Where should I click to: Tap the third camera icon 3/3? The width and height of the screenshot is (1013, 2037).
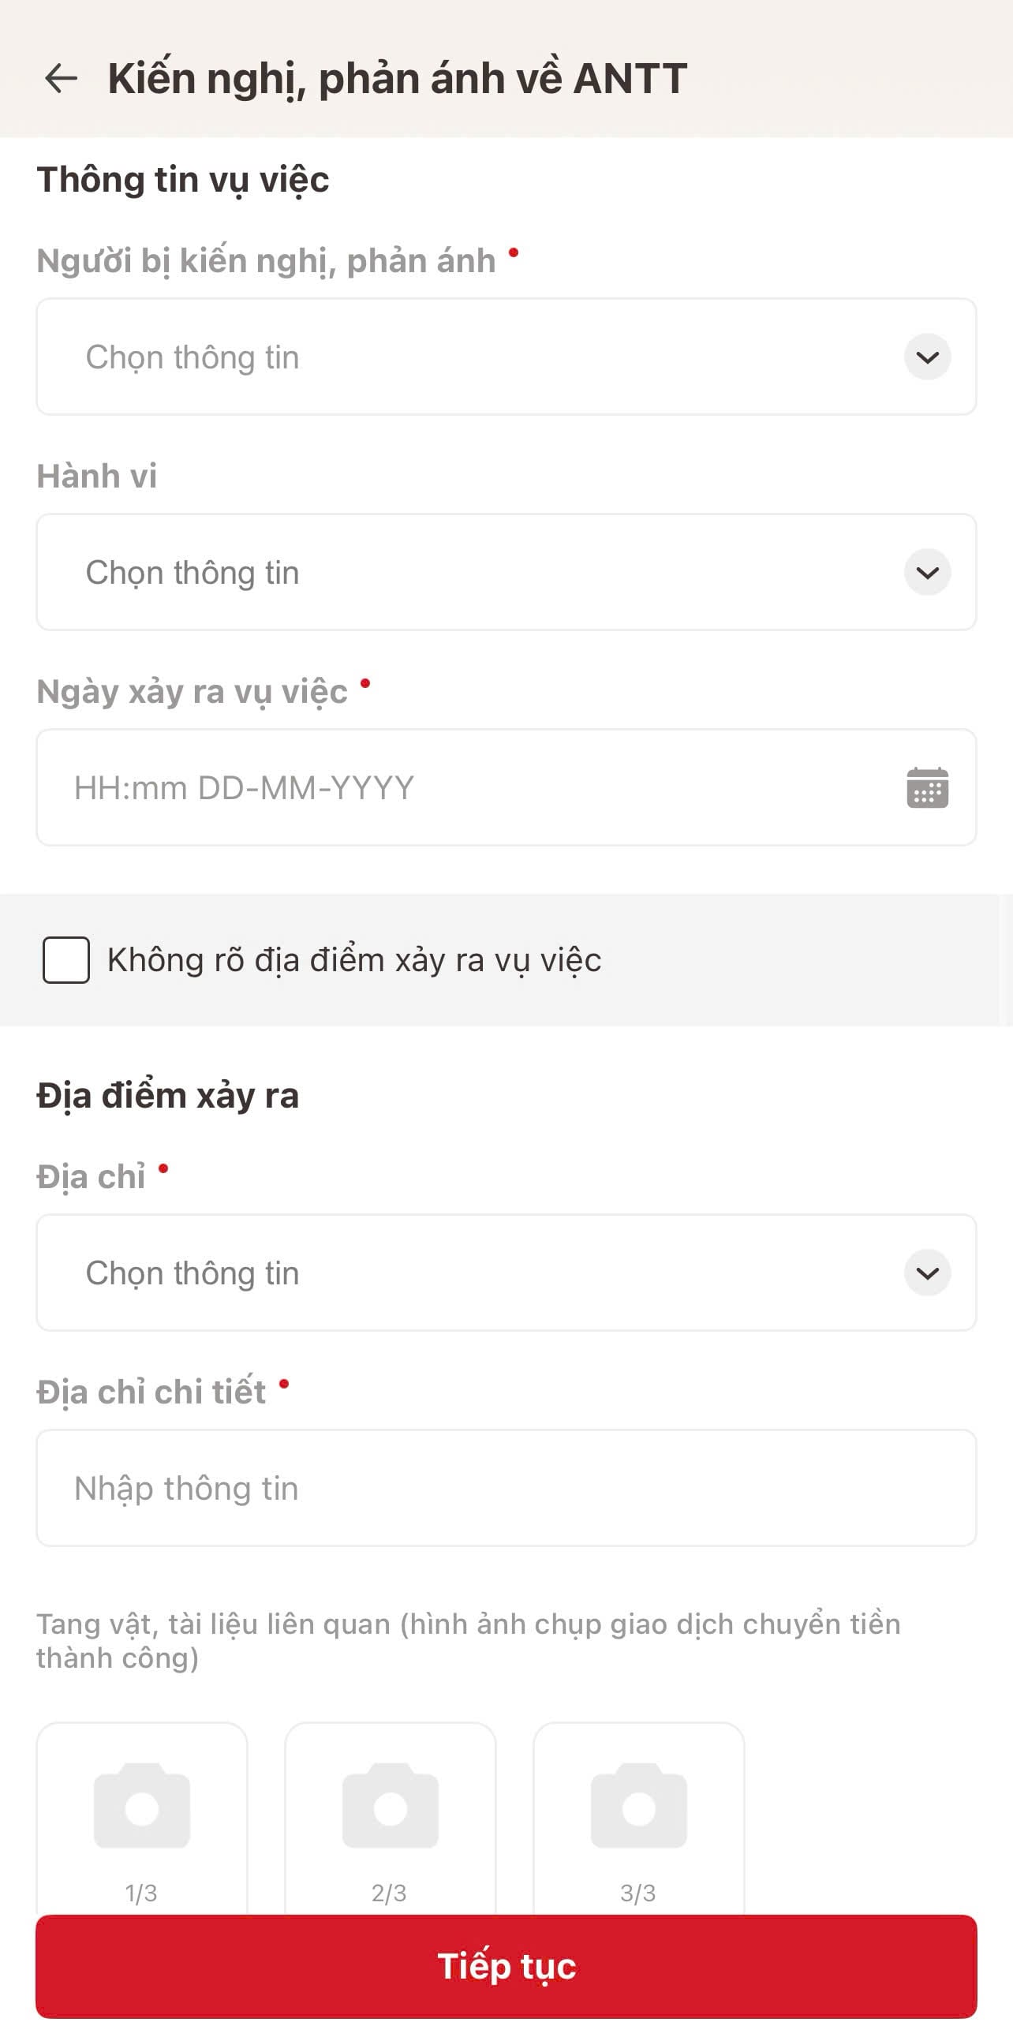coord(638,1804)
